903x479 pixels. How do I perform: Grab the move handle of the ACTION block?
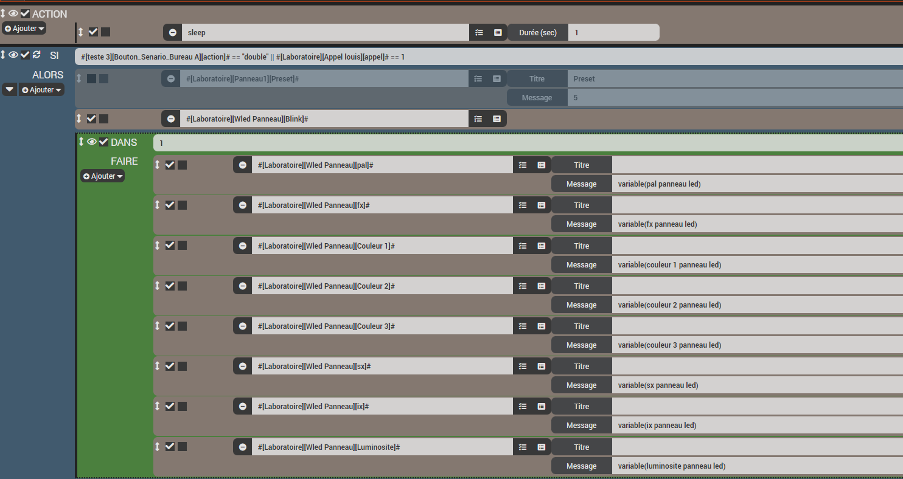3,13
